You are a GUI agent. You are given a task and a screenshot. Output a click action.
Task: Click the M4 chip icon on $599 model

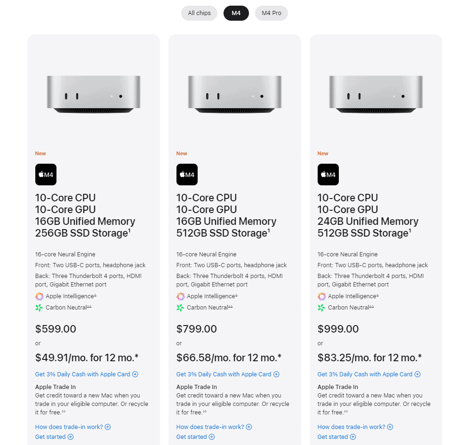coord(46,175)
